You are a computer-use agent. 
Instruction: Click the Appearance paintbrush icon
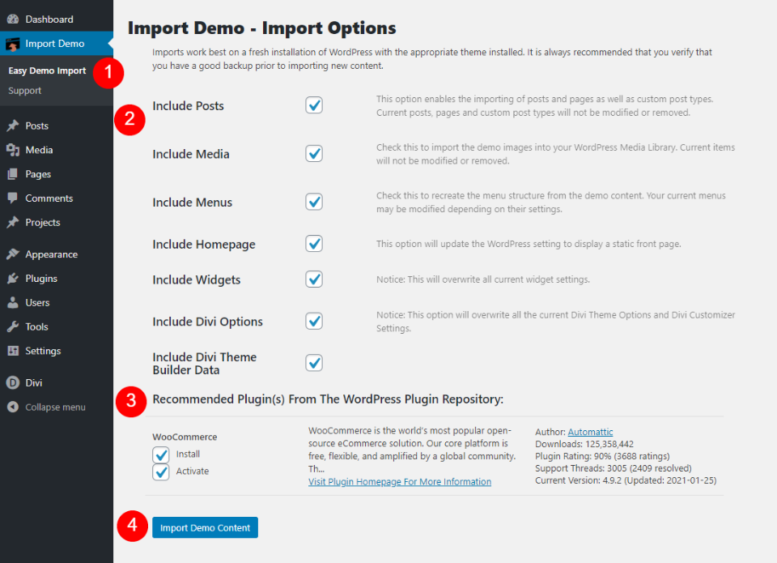[13, 254]
